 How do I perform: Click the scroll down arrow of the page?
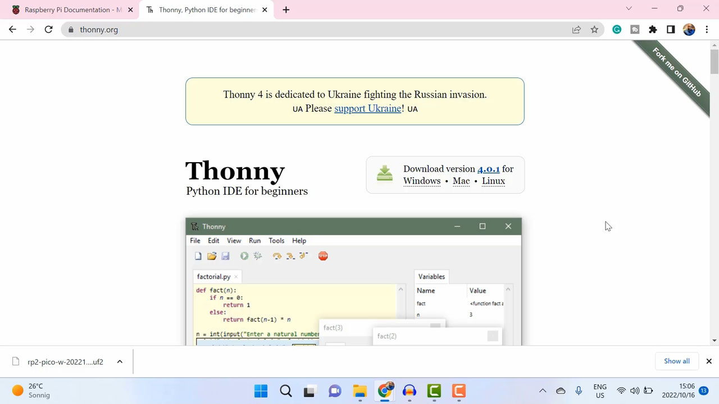coord(714,340)
